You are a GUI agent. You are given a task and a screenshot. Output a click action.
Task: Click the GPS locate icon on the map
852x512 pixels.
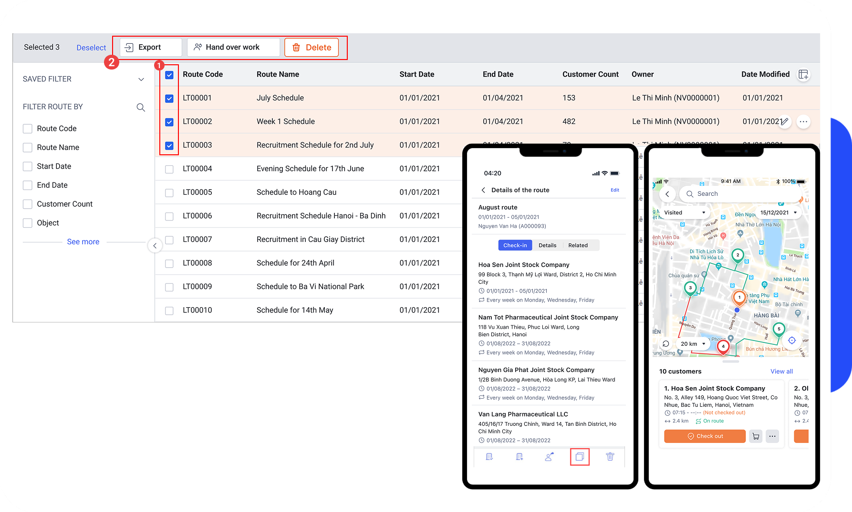(x=791, y=340)
